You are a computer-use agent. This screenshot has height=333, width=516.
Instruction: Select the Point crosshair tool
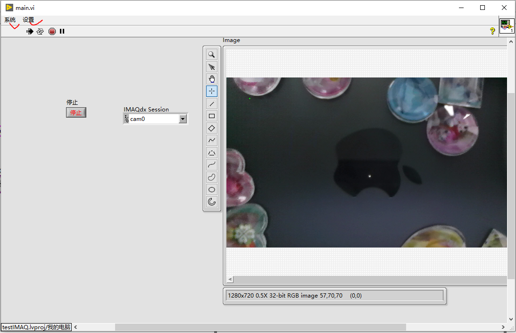212,91
